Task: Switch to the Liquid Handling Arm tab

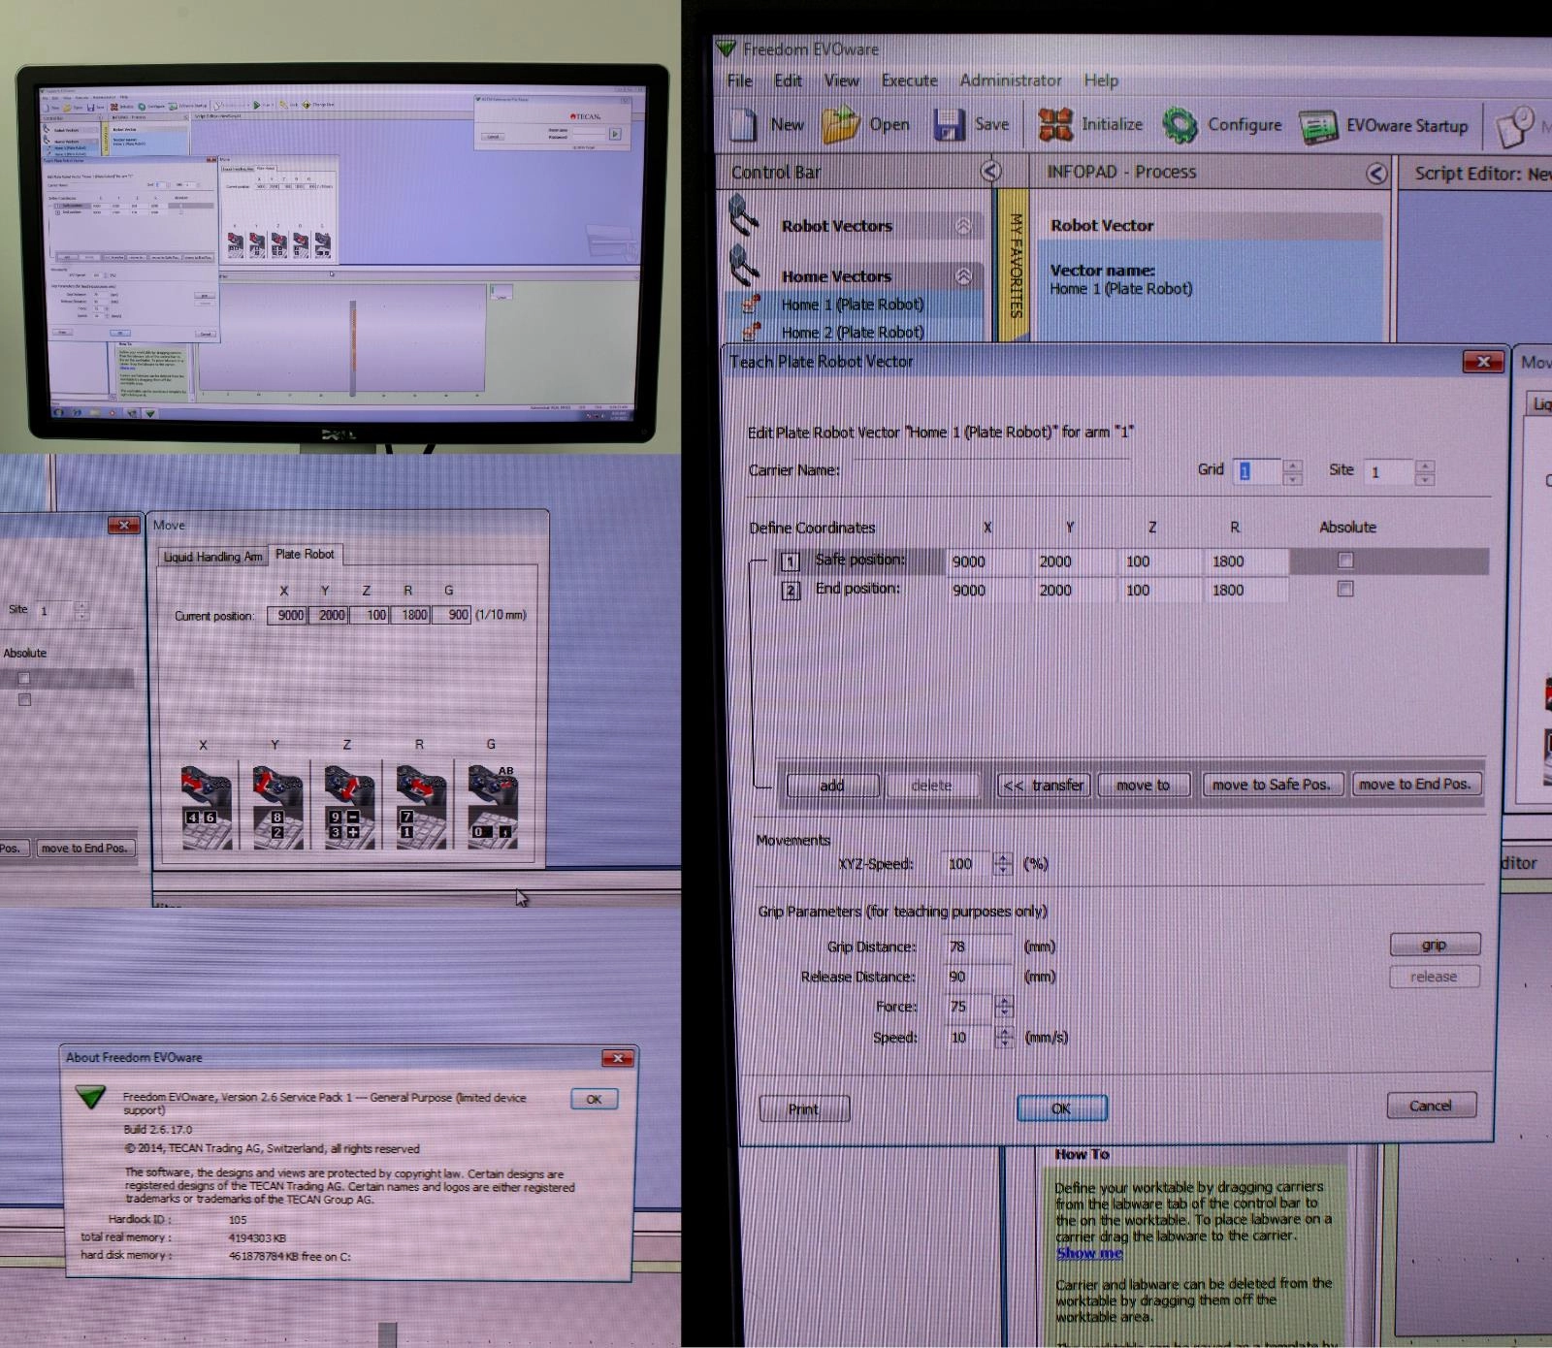Action: pos(212,557)
